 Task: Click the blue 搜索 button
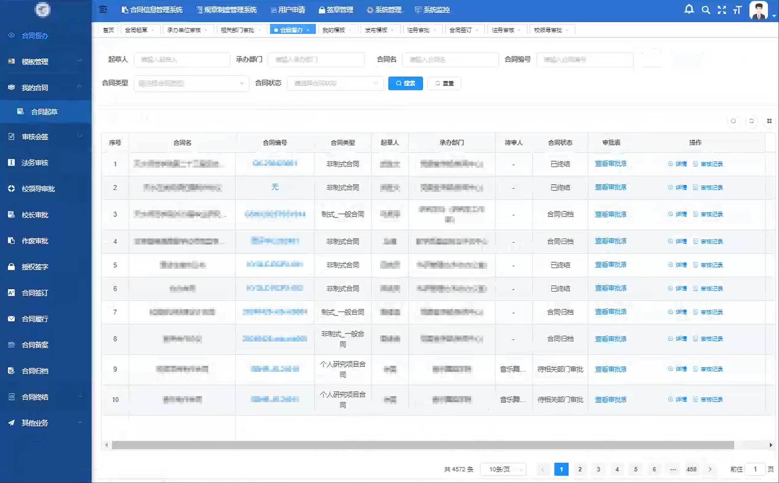click(405, 83)
